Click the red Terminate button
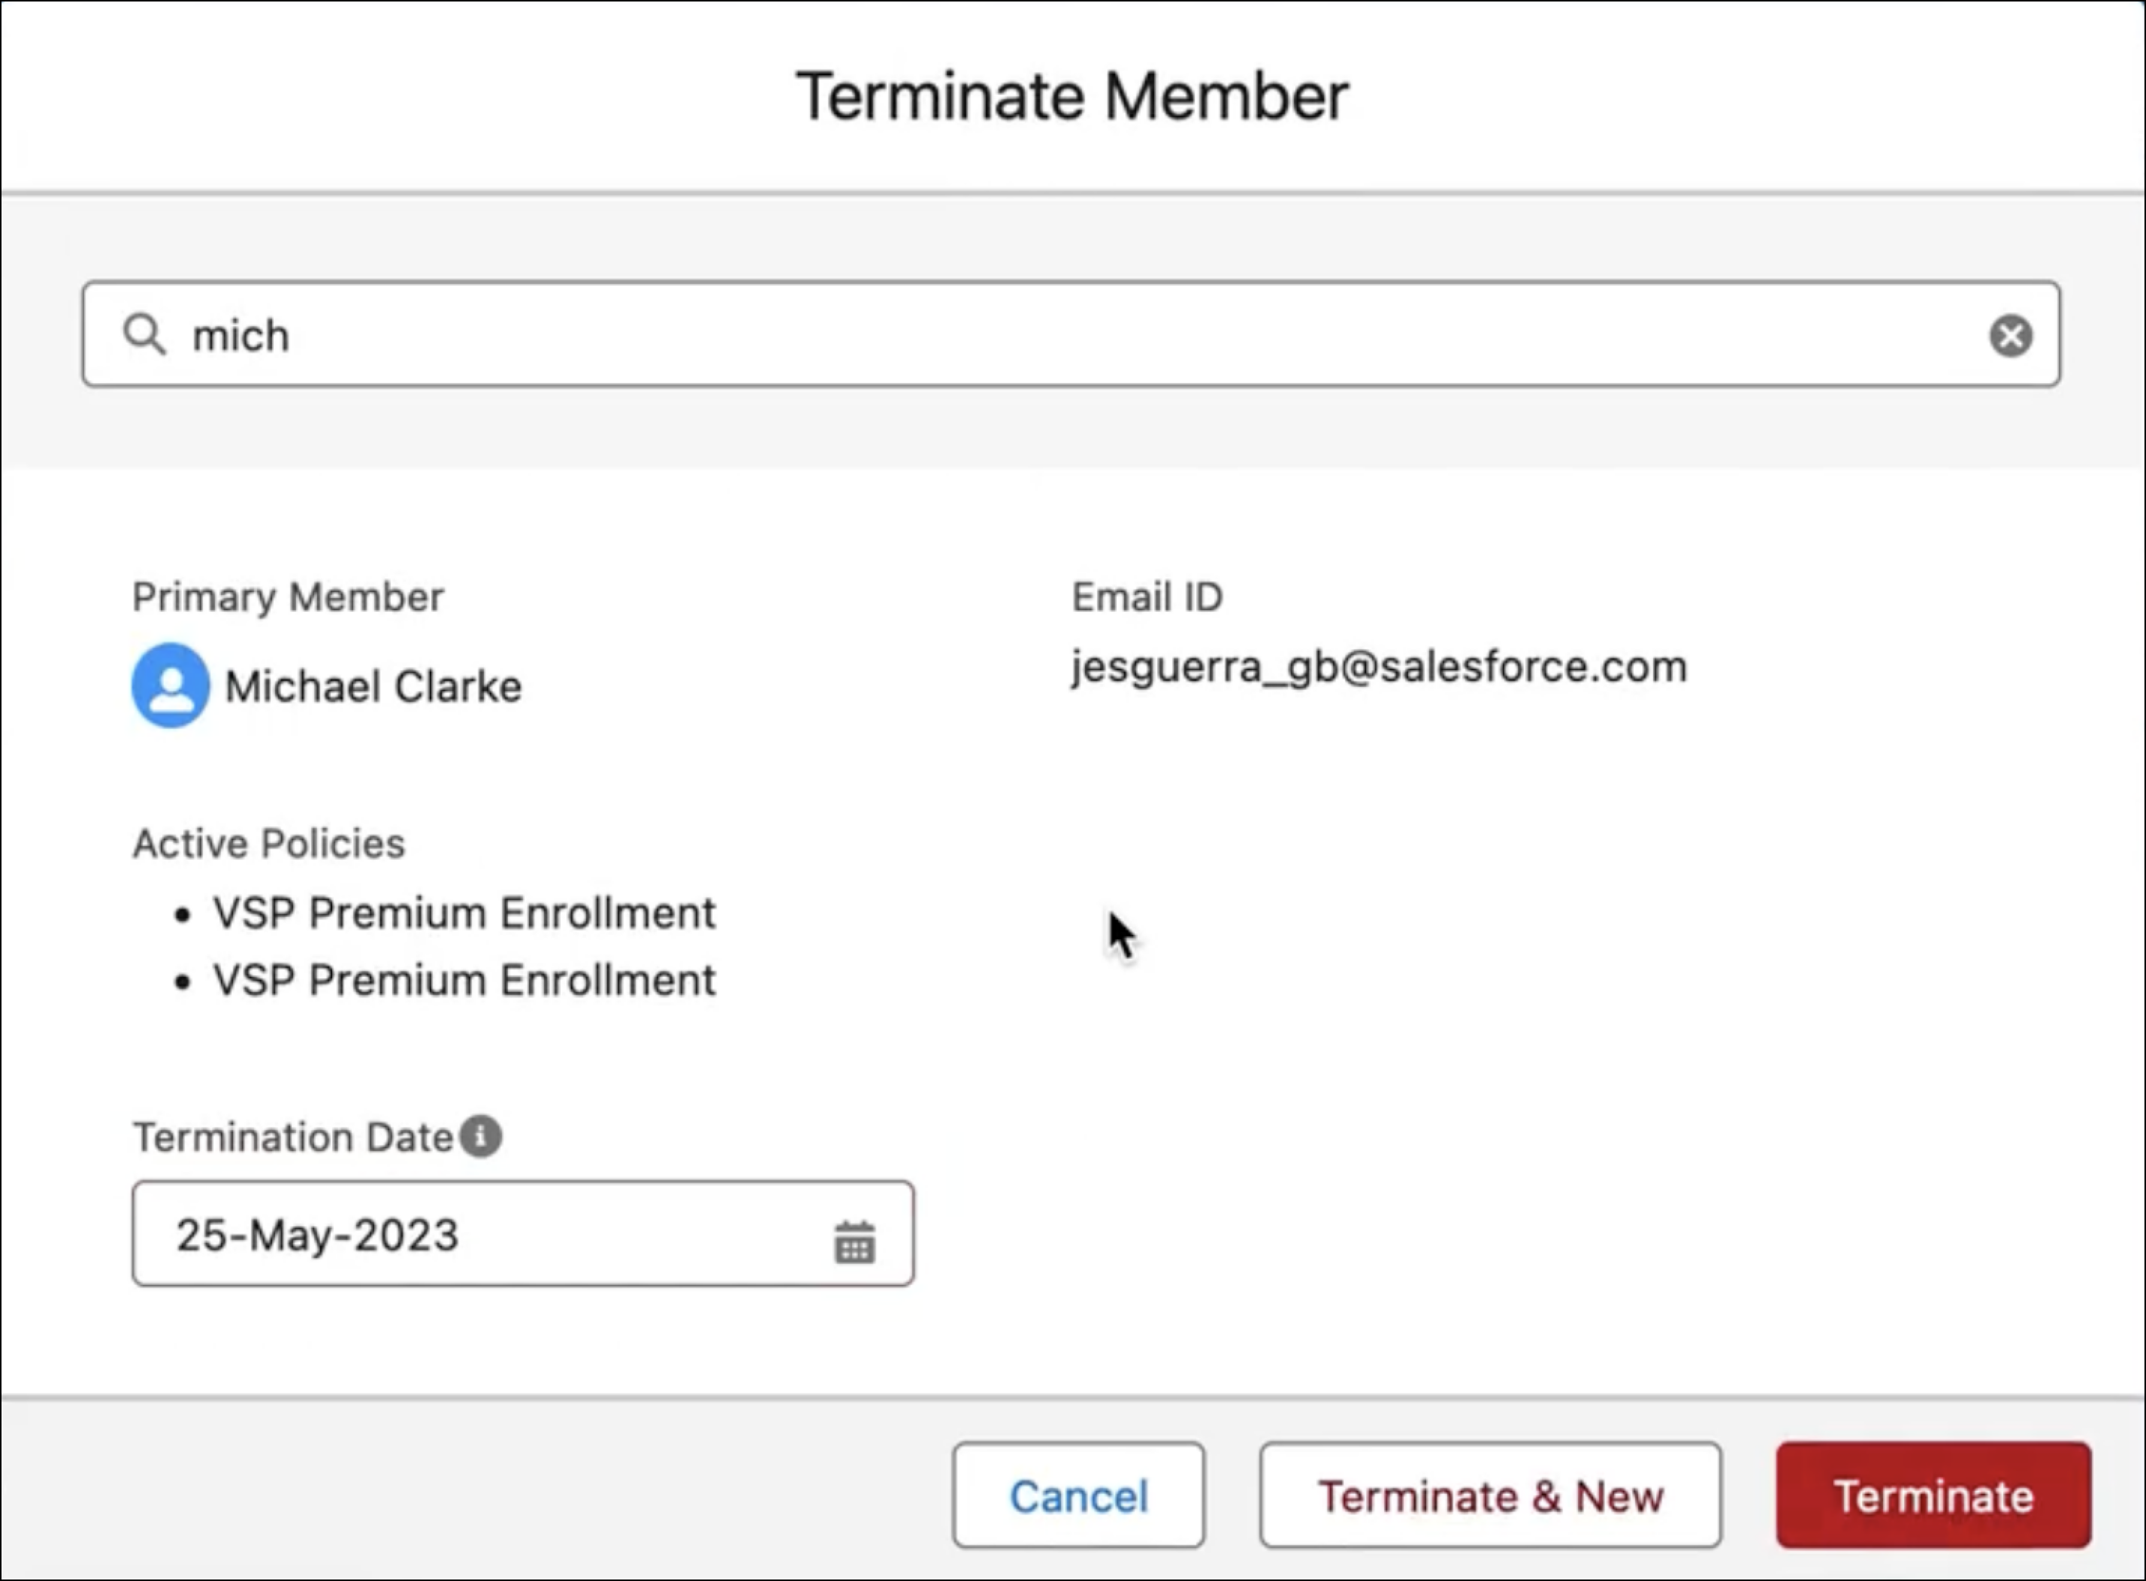The image size is (2146, 1581). pos(1933,1496)
